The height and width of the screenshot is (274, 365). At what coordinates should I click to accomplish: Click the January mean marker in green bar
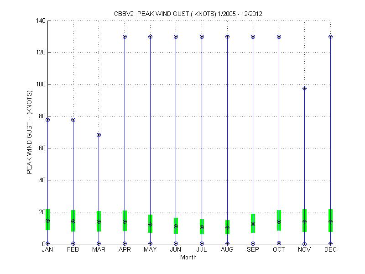coord(48,221)
